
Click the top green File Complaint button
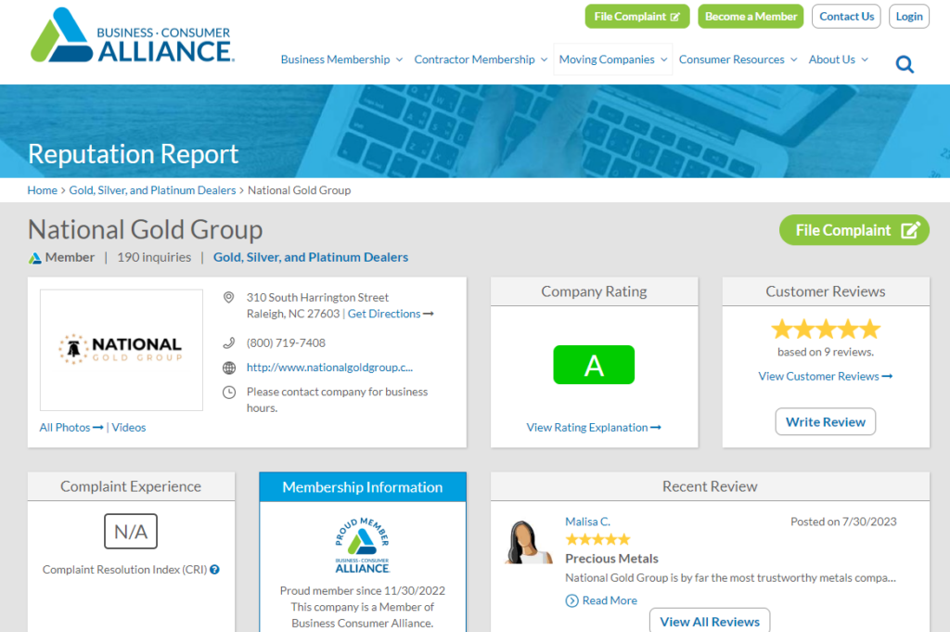click(x=636, y=17)
